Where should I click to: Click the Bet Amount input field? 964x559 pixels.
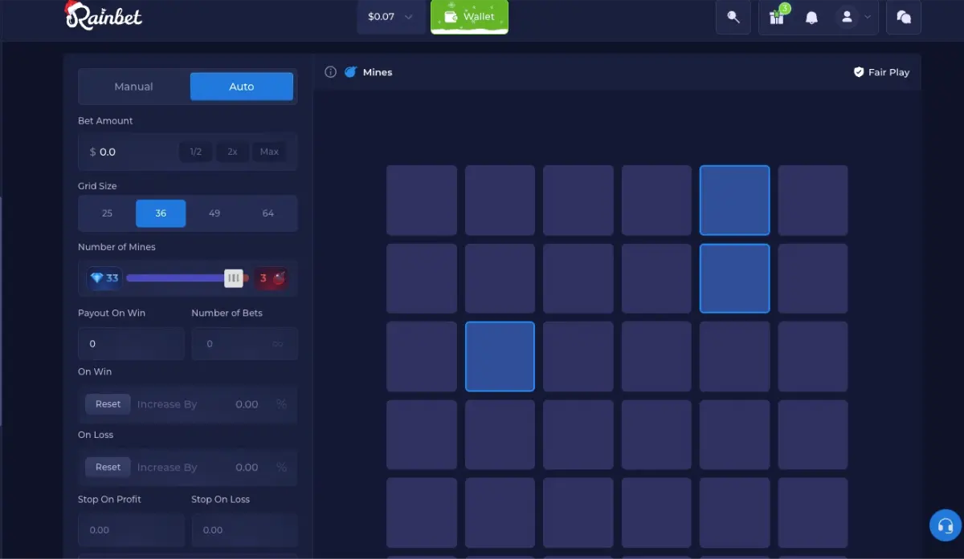tap(129, 152)
